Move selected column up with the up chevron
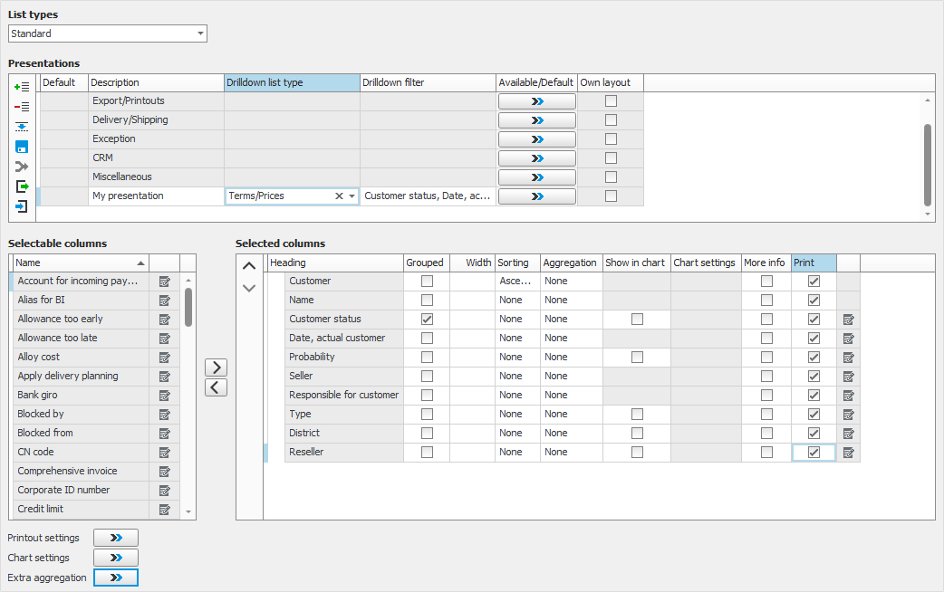Viewport: 944px width, 592px height. click(x=249, y=266)
